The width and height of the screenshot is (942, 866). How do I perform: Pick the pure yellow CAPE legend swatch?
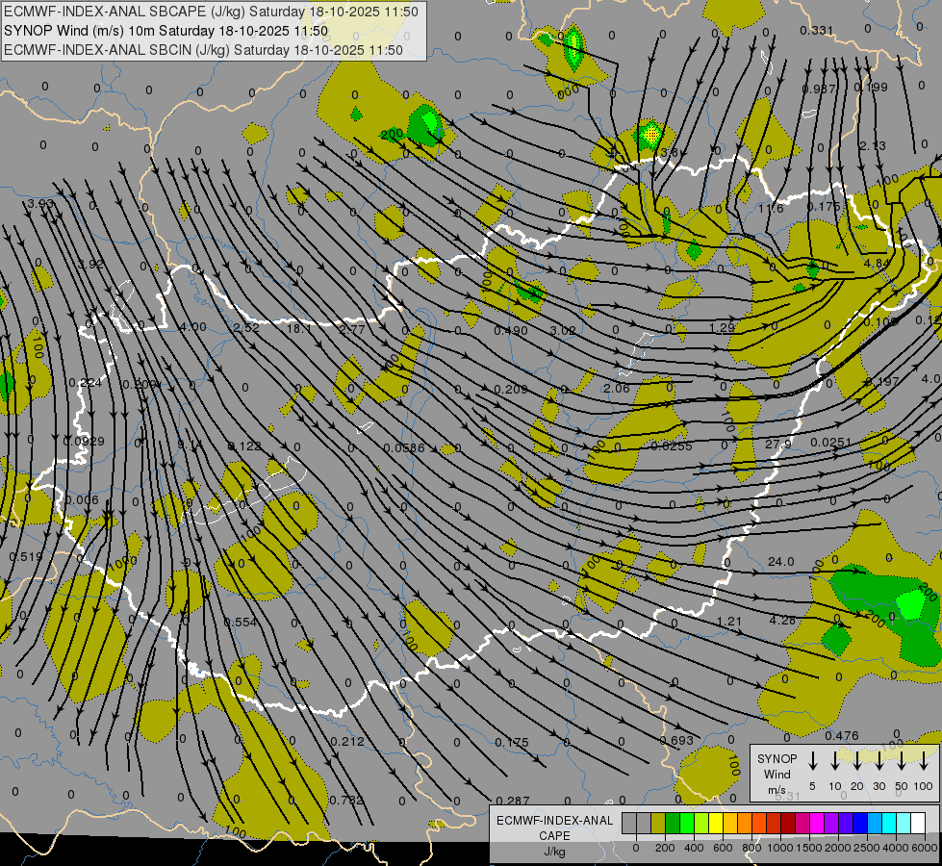coord(716,823)
